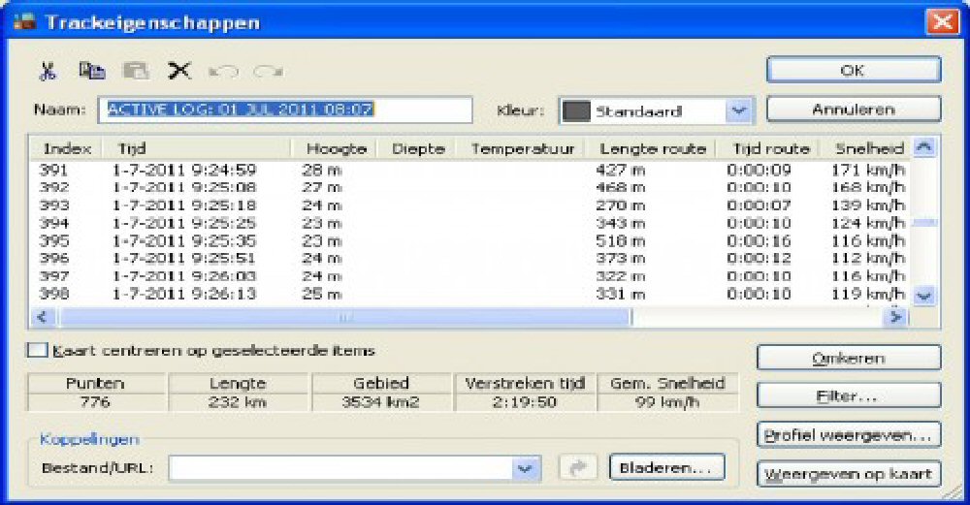Click the Standaard color swatch
Viewport: 970px width, 505px height.
(x=578, y=110)
